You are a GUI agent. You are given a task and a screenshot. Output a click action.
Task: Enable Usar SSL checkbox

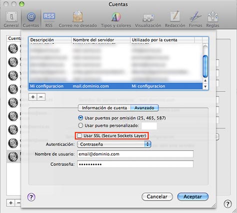80,135
